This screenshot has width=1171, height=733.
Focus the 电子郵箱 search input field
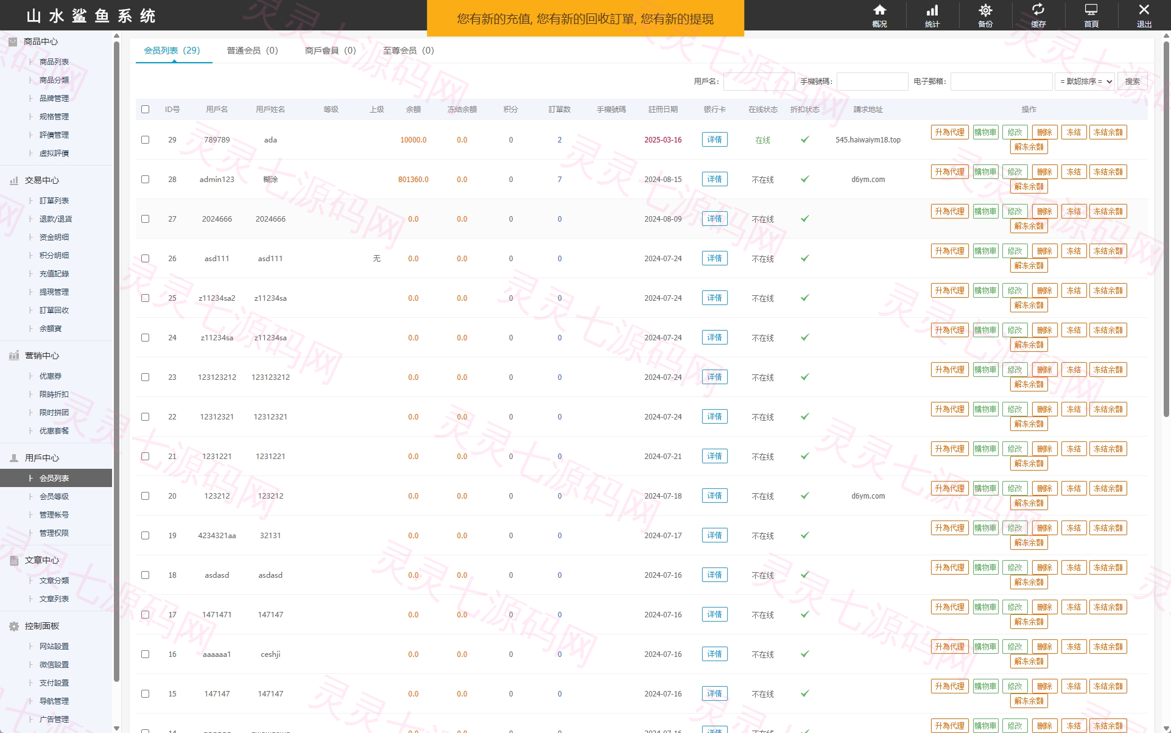1001,82
